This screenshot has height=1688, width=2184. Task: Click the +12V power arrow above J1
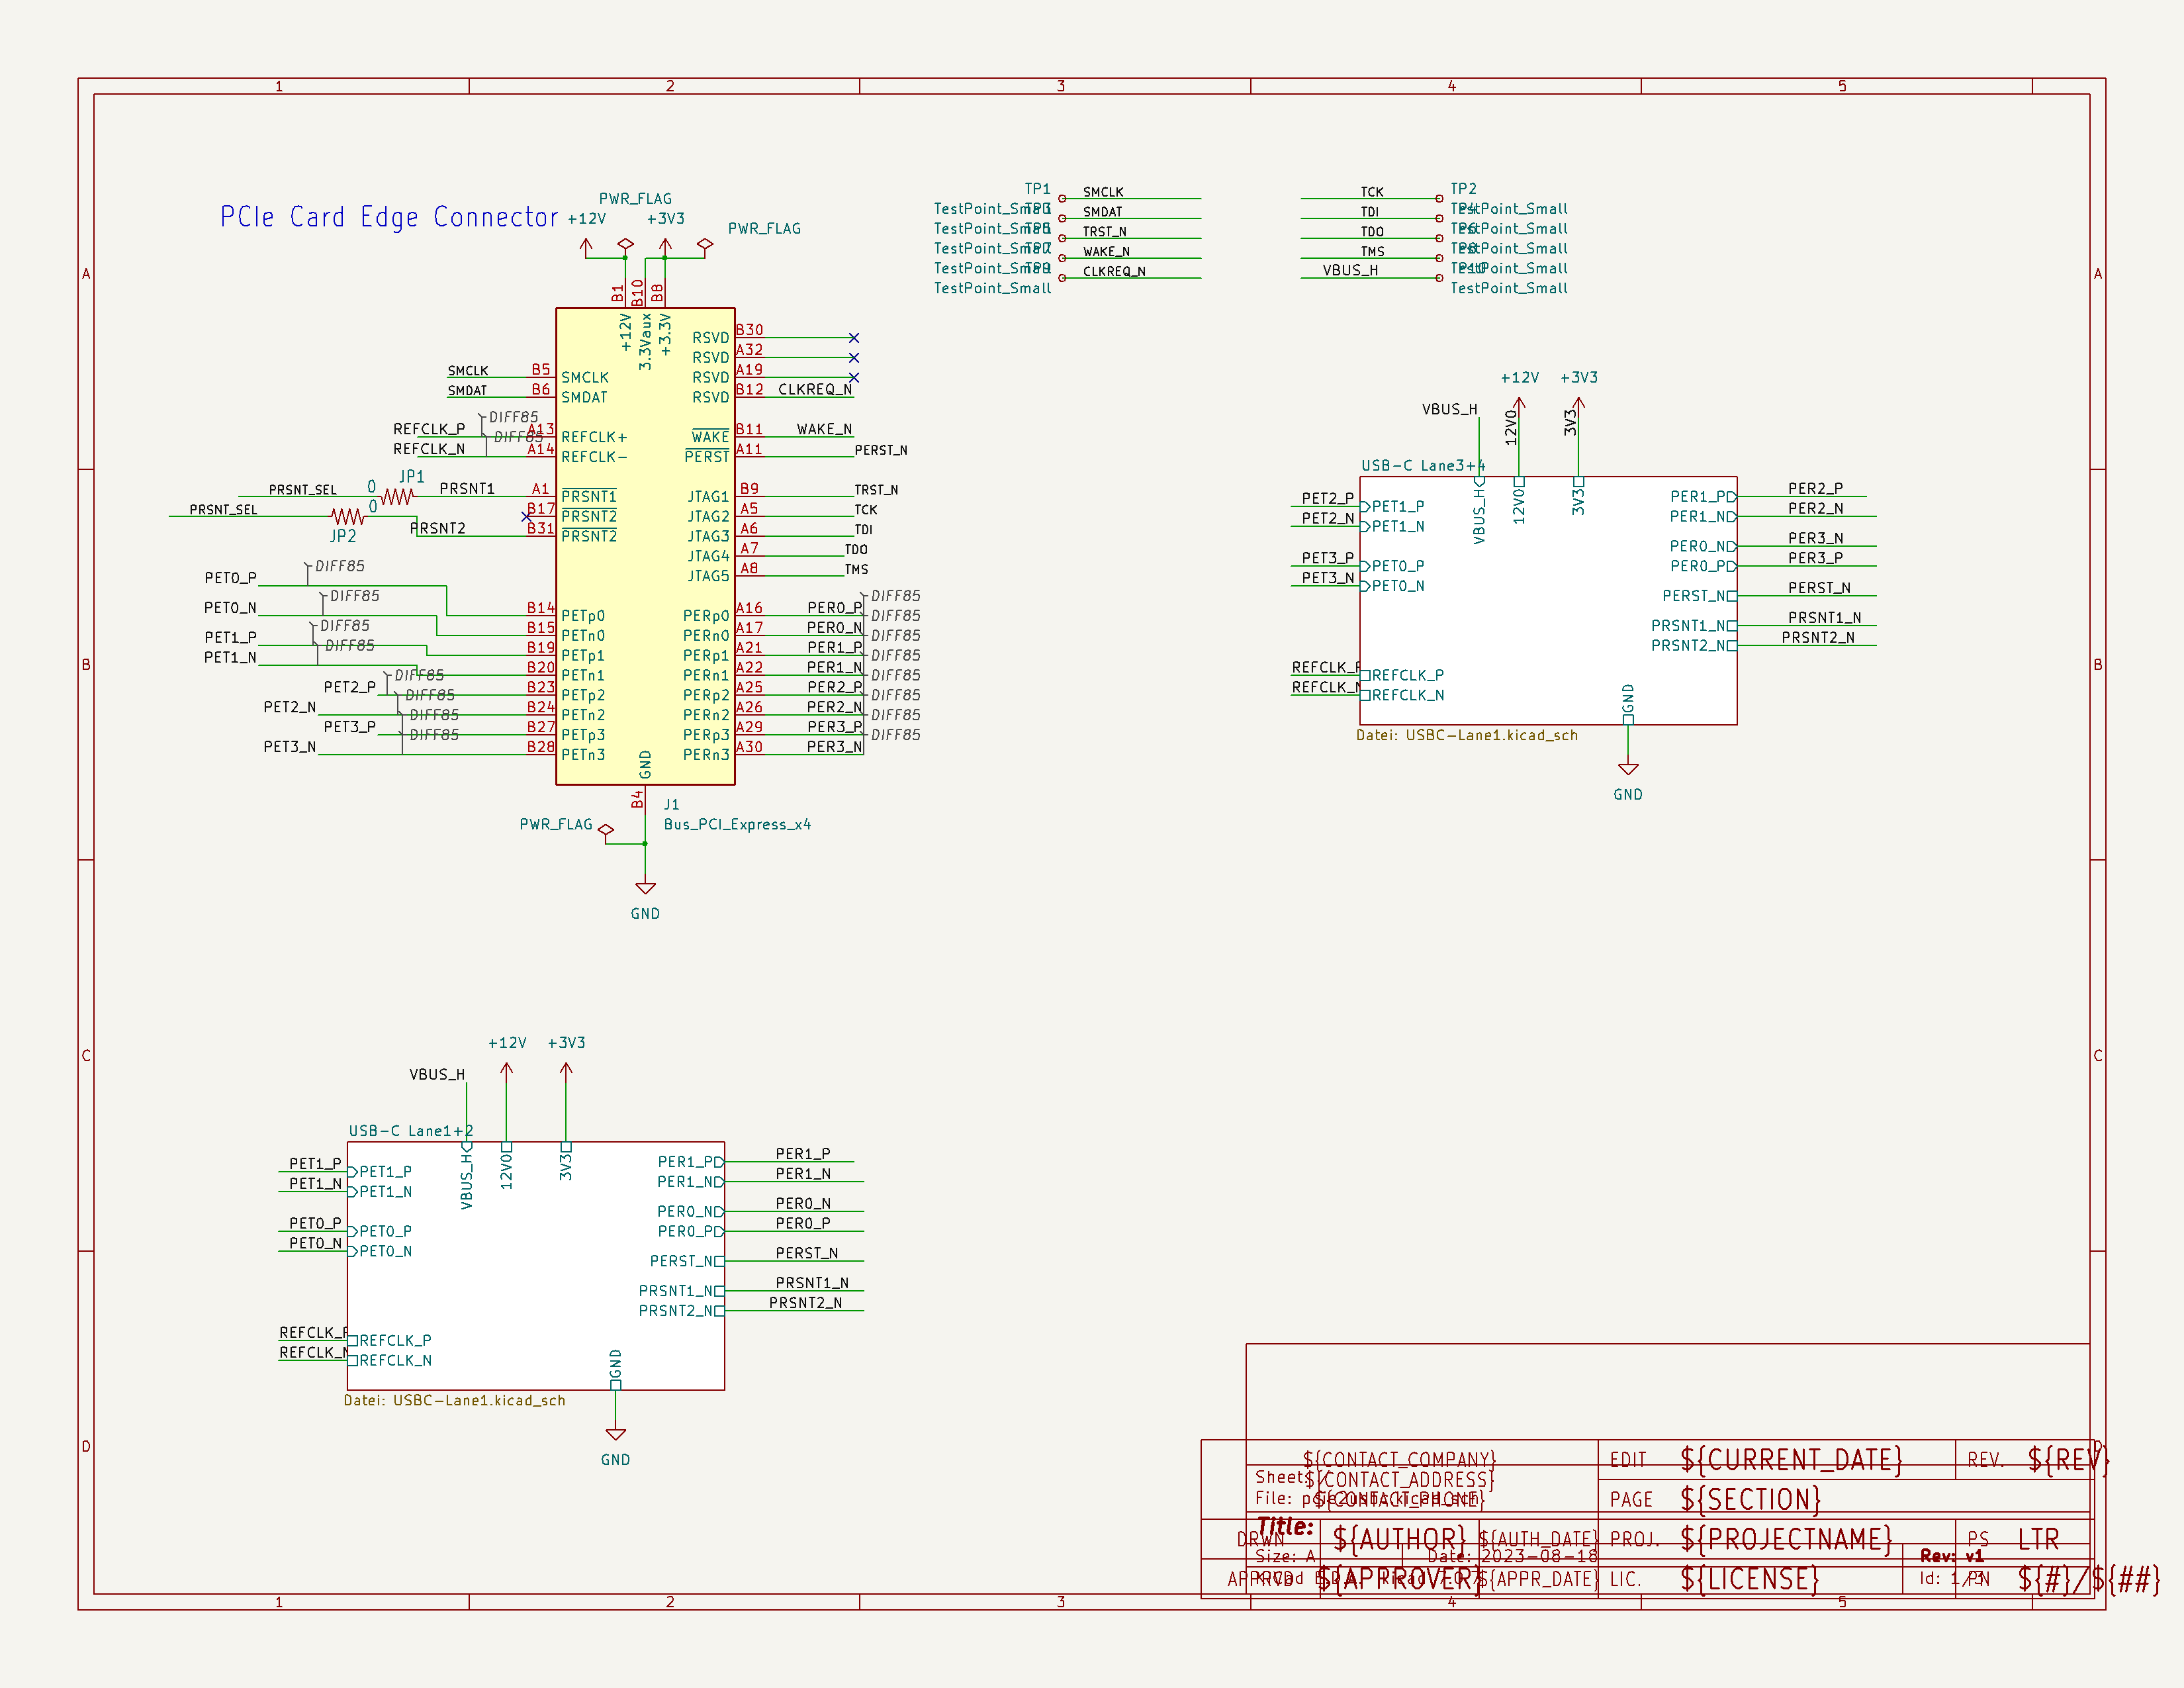tap(586, 244)
